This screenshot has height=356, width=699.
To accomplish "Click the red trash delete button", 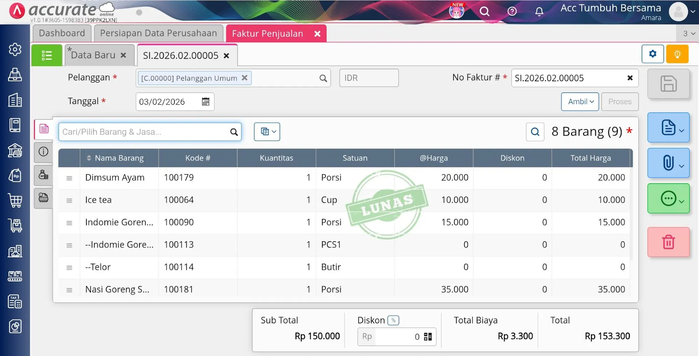I will [668, 242].
